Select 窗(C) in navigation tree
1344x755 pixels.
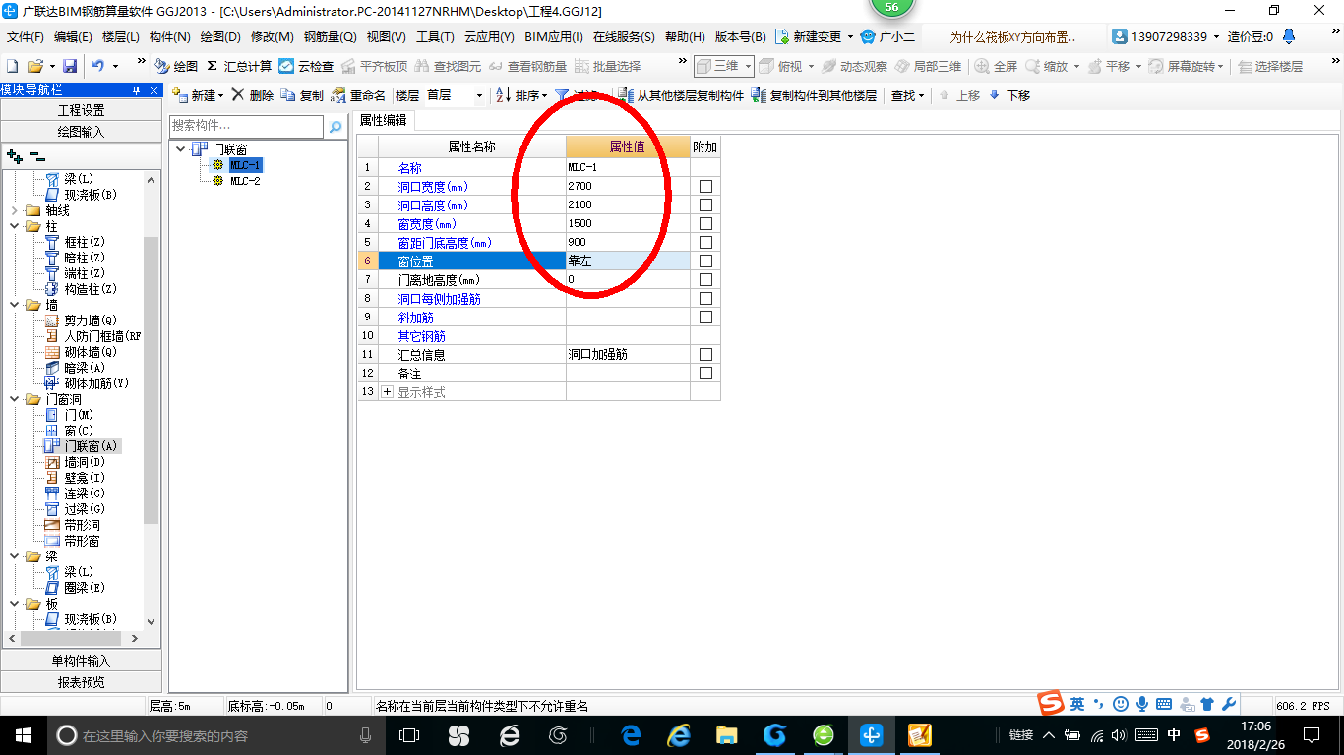[79, 431]
